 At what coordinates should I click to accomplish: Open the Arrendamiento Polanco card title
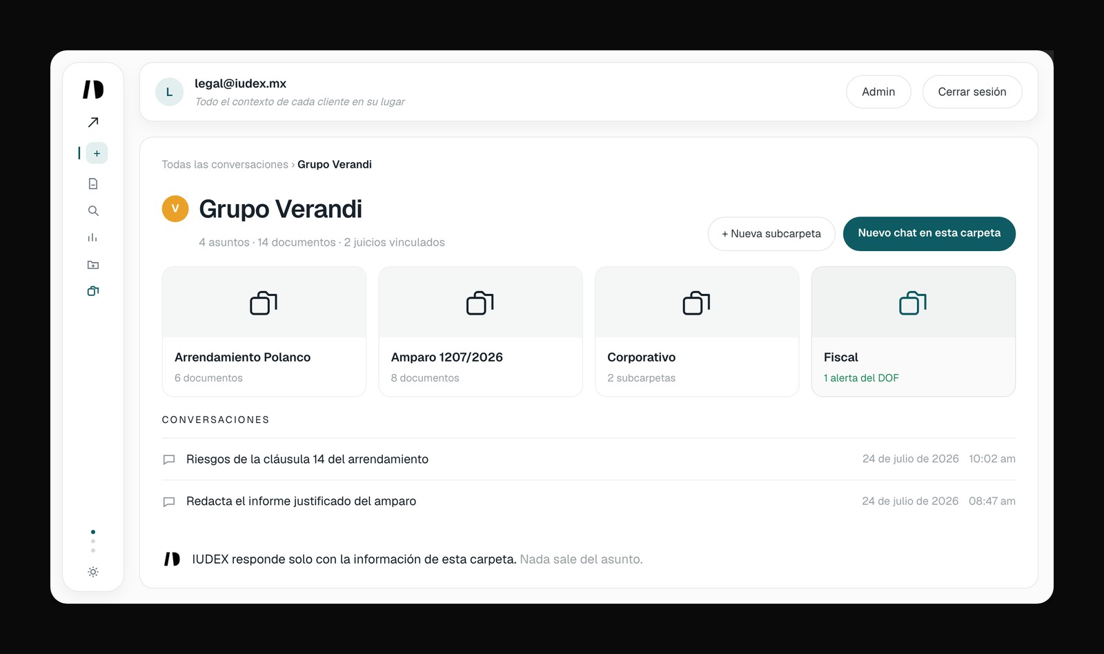242,357
